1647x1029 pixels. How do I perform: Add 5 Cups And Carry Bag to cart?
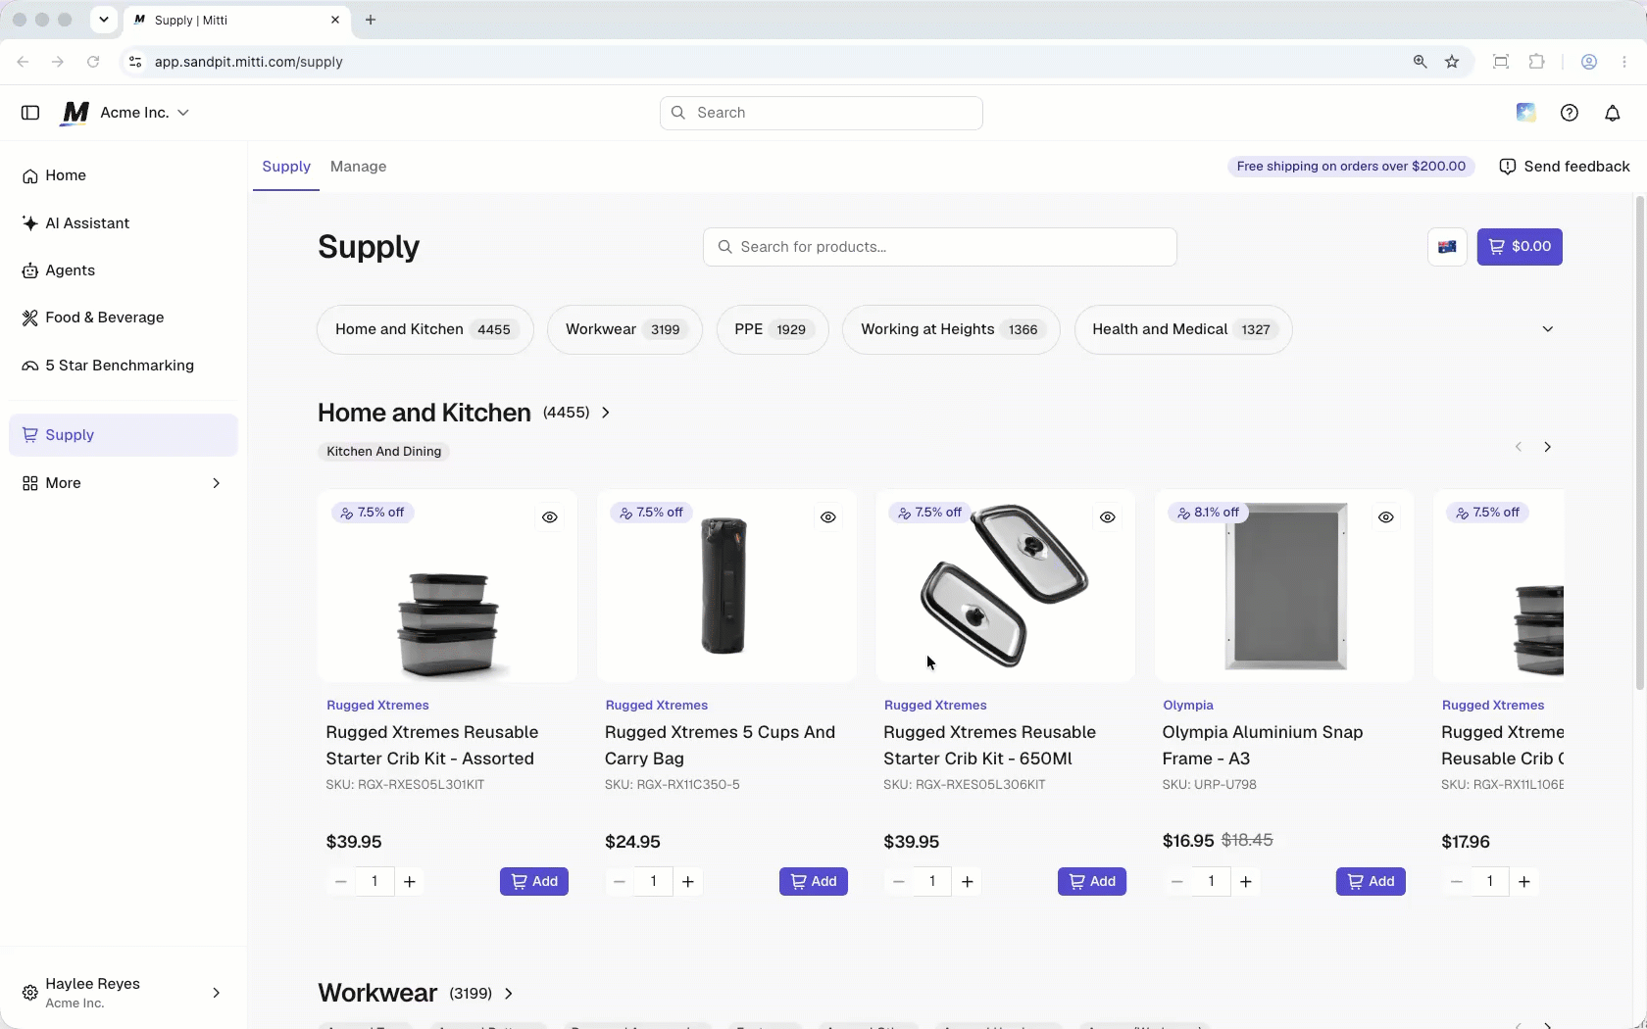(x=814, y=882)
